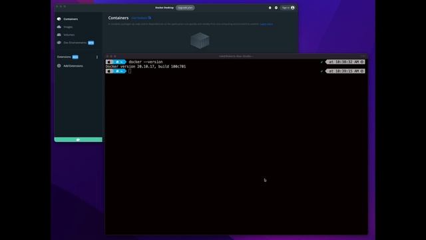Image resolution: width=426 pixels, height=240 pixels.
Task: Click the Docker Desktop title text
Action: (x=164, y=8)
